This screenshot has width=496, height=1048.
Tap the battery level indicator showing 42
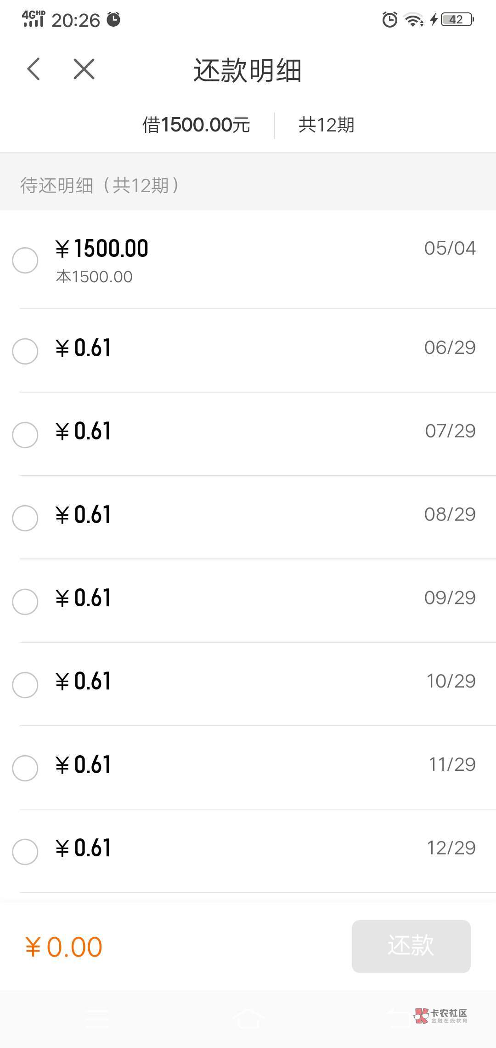(x=457, y=20)
